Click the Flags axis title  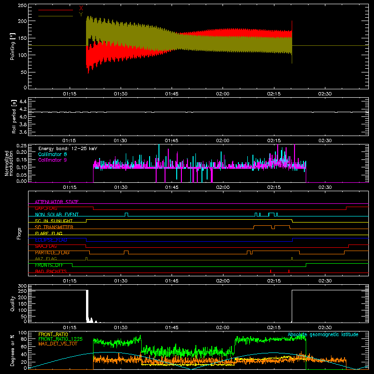[x=19, y=233]
